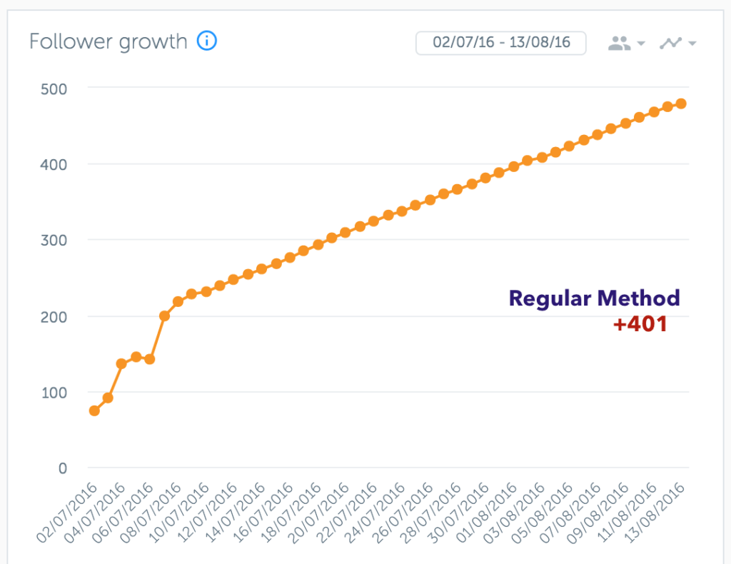The height and width of the screenshot is (564, 731).
Task: Click the +401 growth label
Action: point(640,323)
